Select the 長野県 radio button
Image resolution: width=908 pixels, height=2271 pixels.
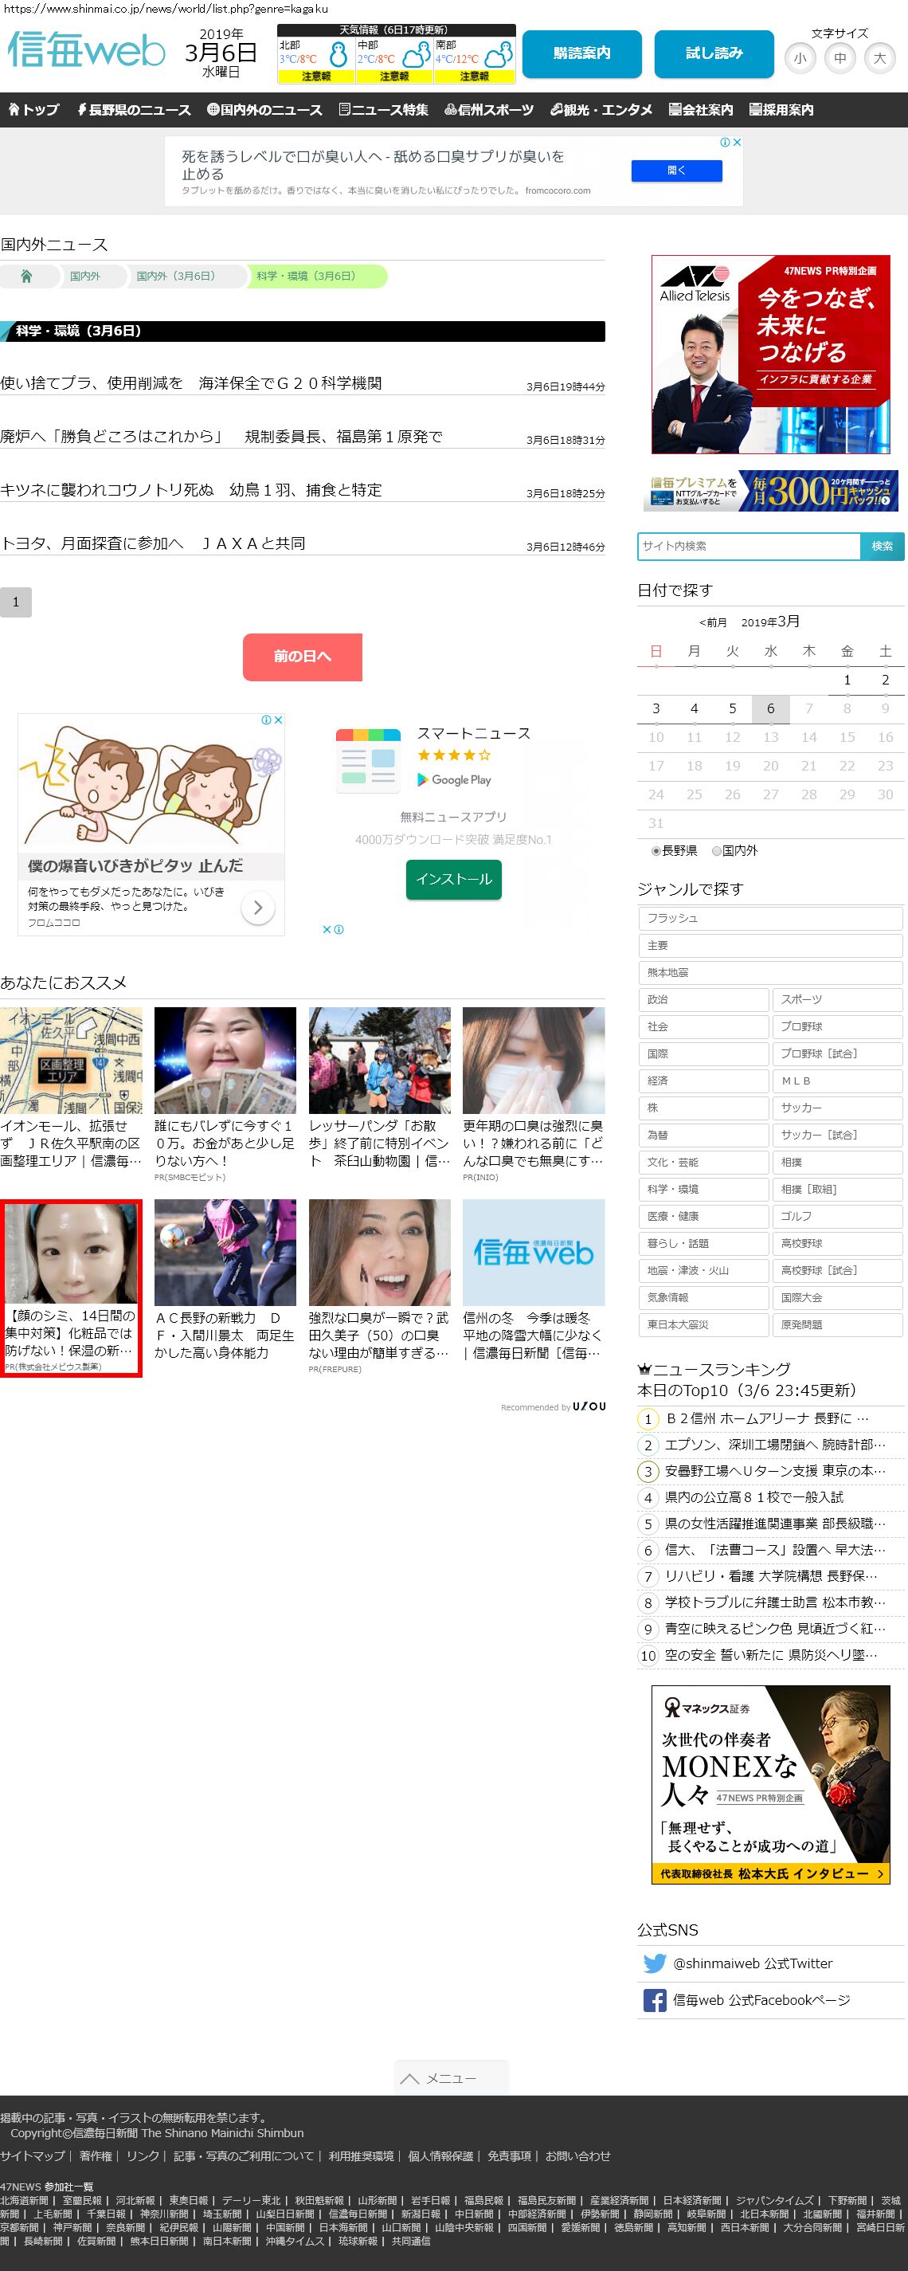(656, 851)
